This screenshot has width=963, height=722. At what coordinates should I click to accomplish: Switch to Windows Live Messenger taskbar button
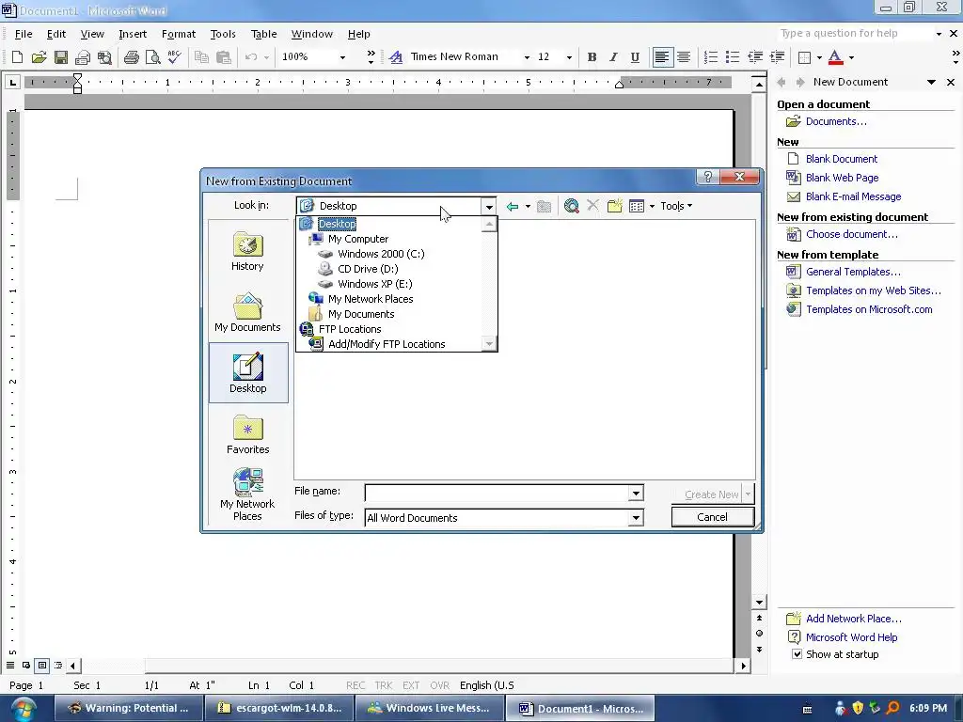coord(430,708)
